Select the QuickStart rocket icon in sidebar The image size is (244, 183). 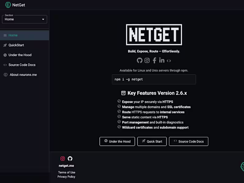click(x=5, y=45)
